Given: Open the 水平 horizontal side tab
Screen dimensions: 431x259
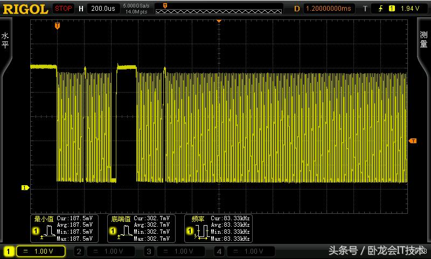Looking at the screenshot, I should pyautogui.click(x=5, y=41).
